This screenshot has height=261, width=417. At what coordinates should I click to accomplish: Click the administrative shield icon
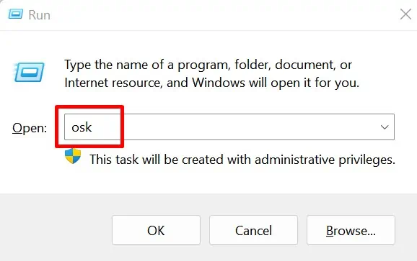[73, 156]
